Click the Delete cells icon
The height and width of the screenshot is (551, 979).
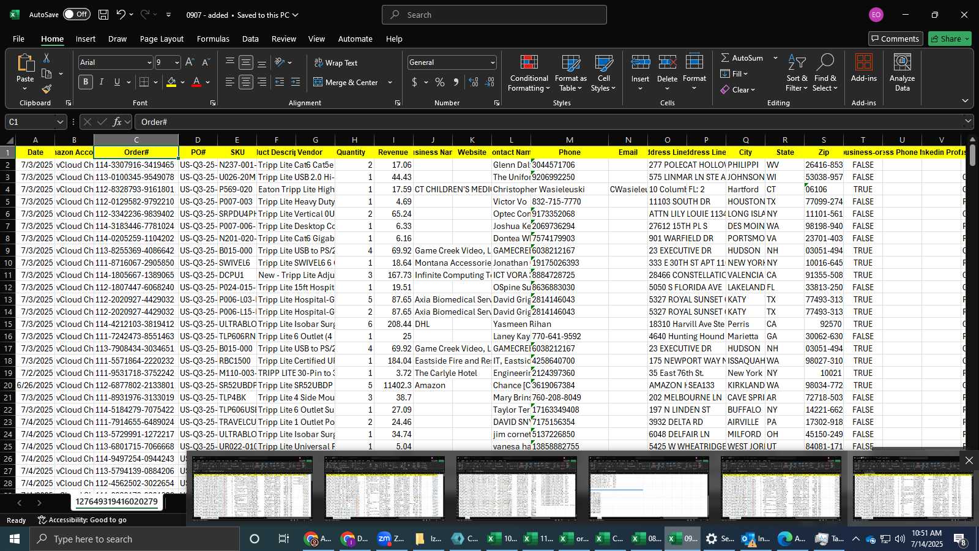667,63
